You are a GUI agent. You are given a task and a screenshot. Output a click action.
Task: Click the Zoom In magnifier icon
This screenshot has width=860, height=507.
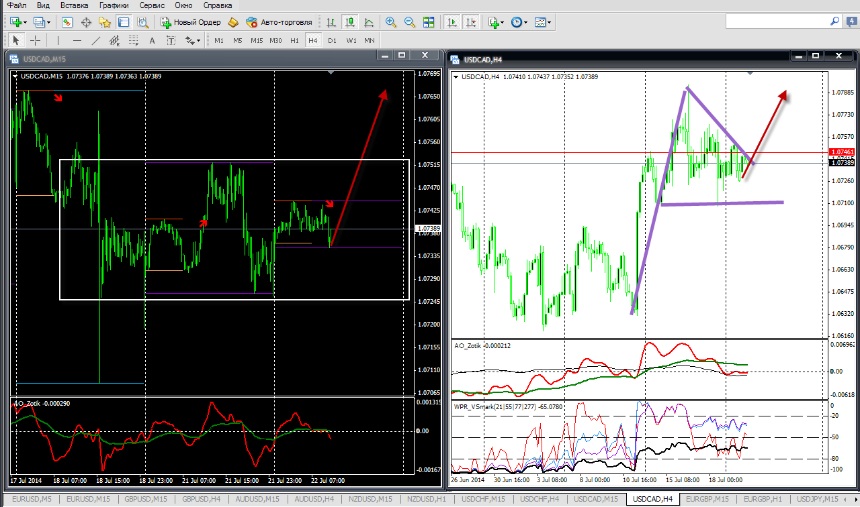click(391, 22)
